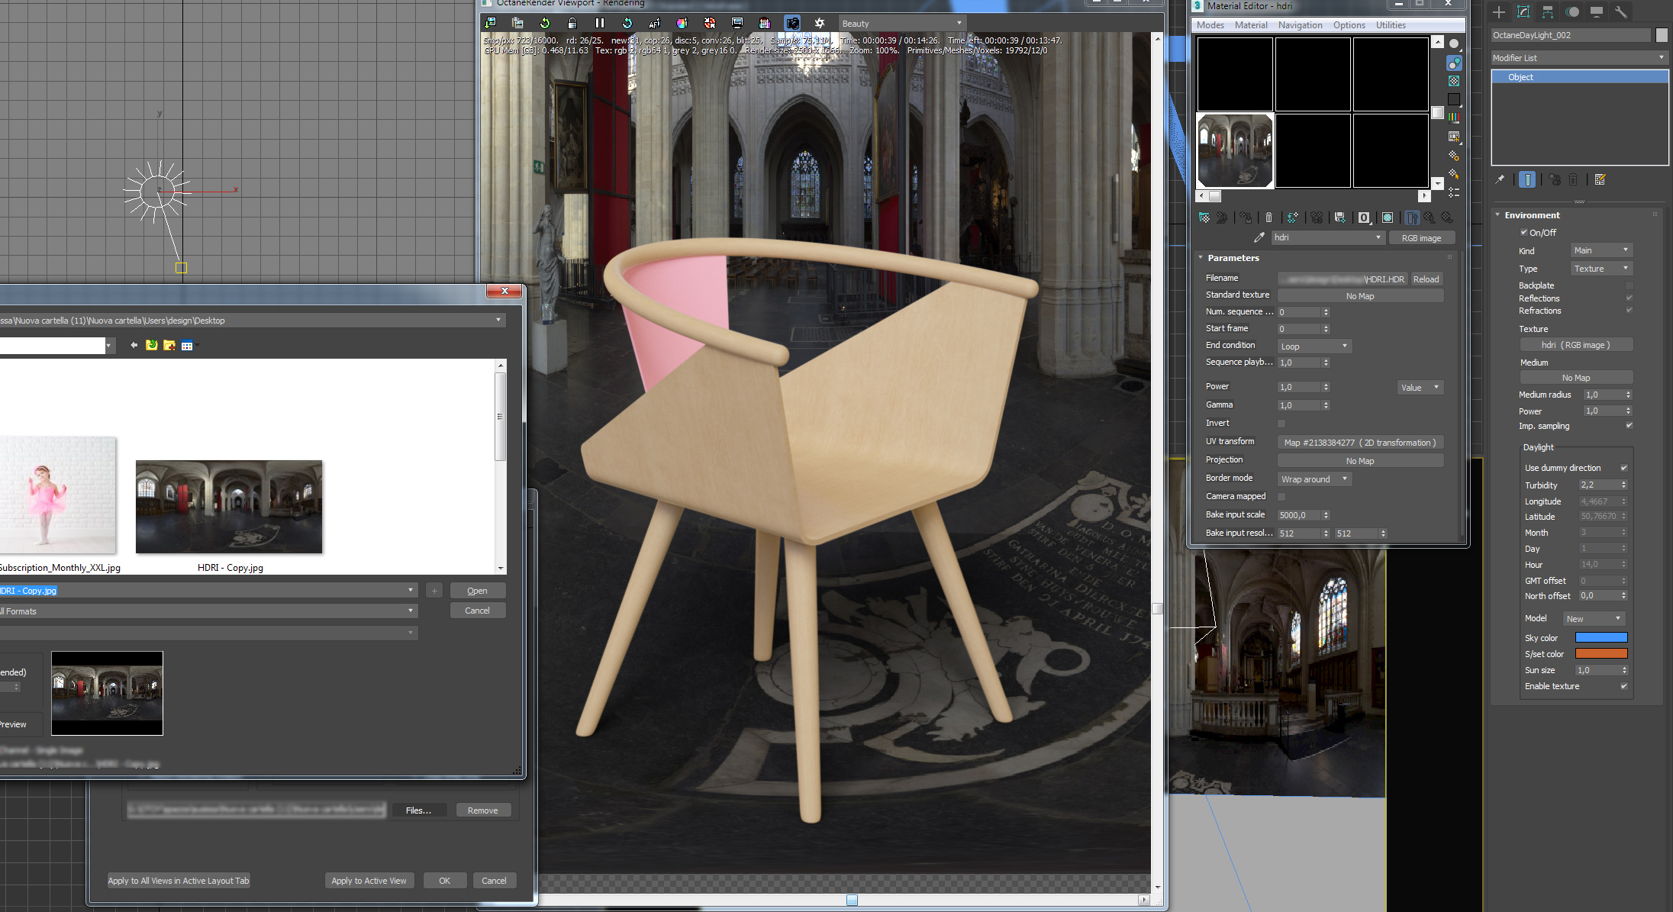Click Open in the file dialog

click(x=477, y=591)
